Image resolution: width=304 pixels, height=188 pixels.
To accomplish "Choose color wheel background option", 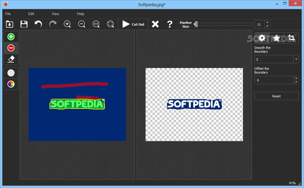I will click(11, 84).
